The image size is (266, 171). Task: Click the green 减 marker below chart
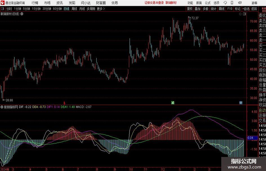click(173, 102)
